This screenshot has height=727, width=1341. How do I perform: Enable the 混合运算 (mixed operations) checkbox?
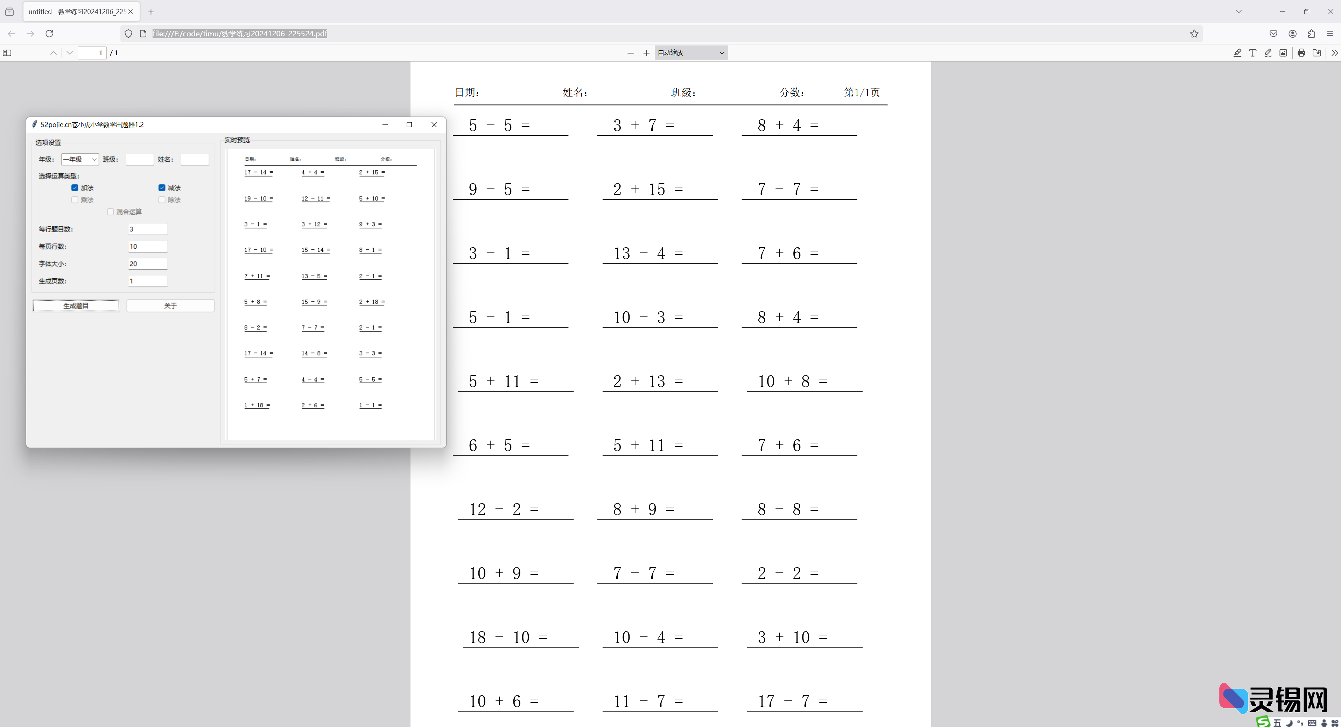tap(110, 212)
